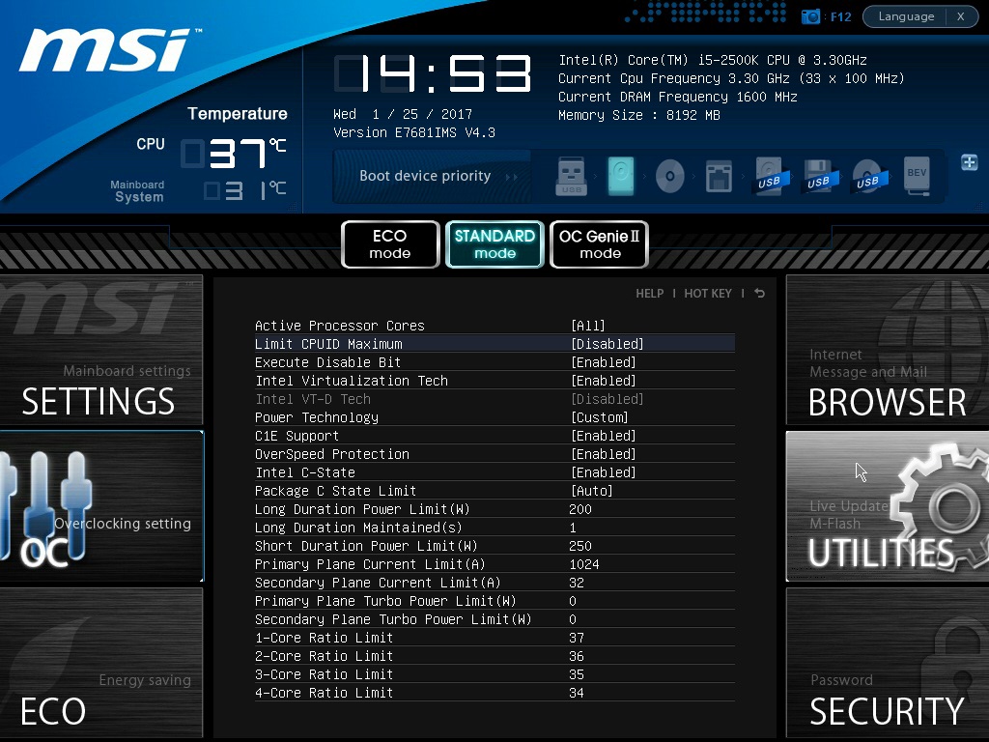
Task: Open Package C State Limit [Auto] options
Action: click(592, 490)
